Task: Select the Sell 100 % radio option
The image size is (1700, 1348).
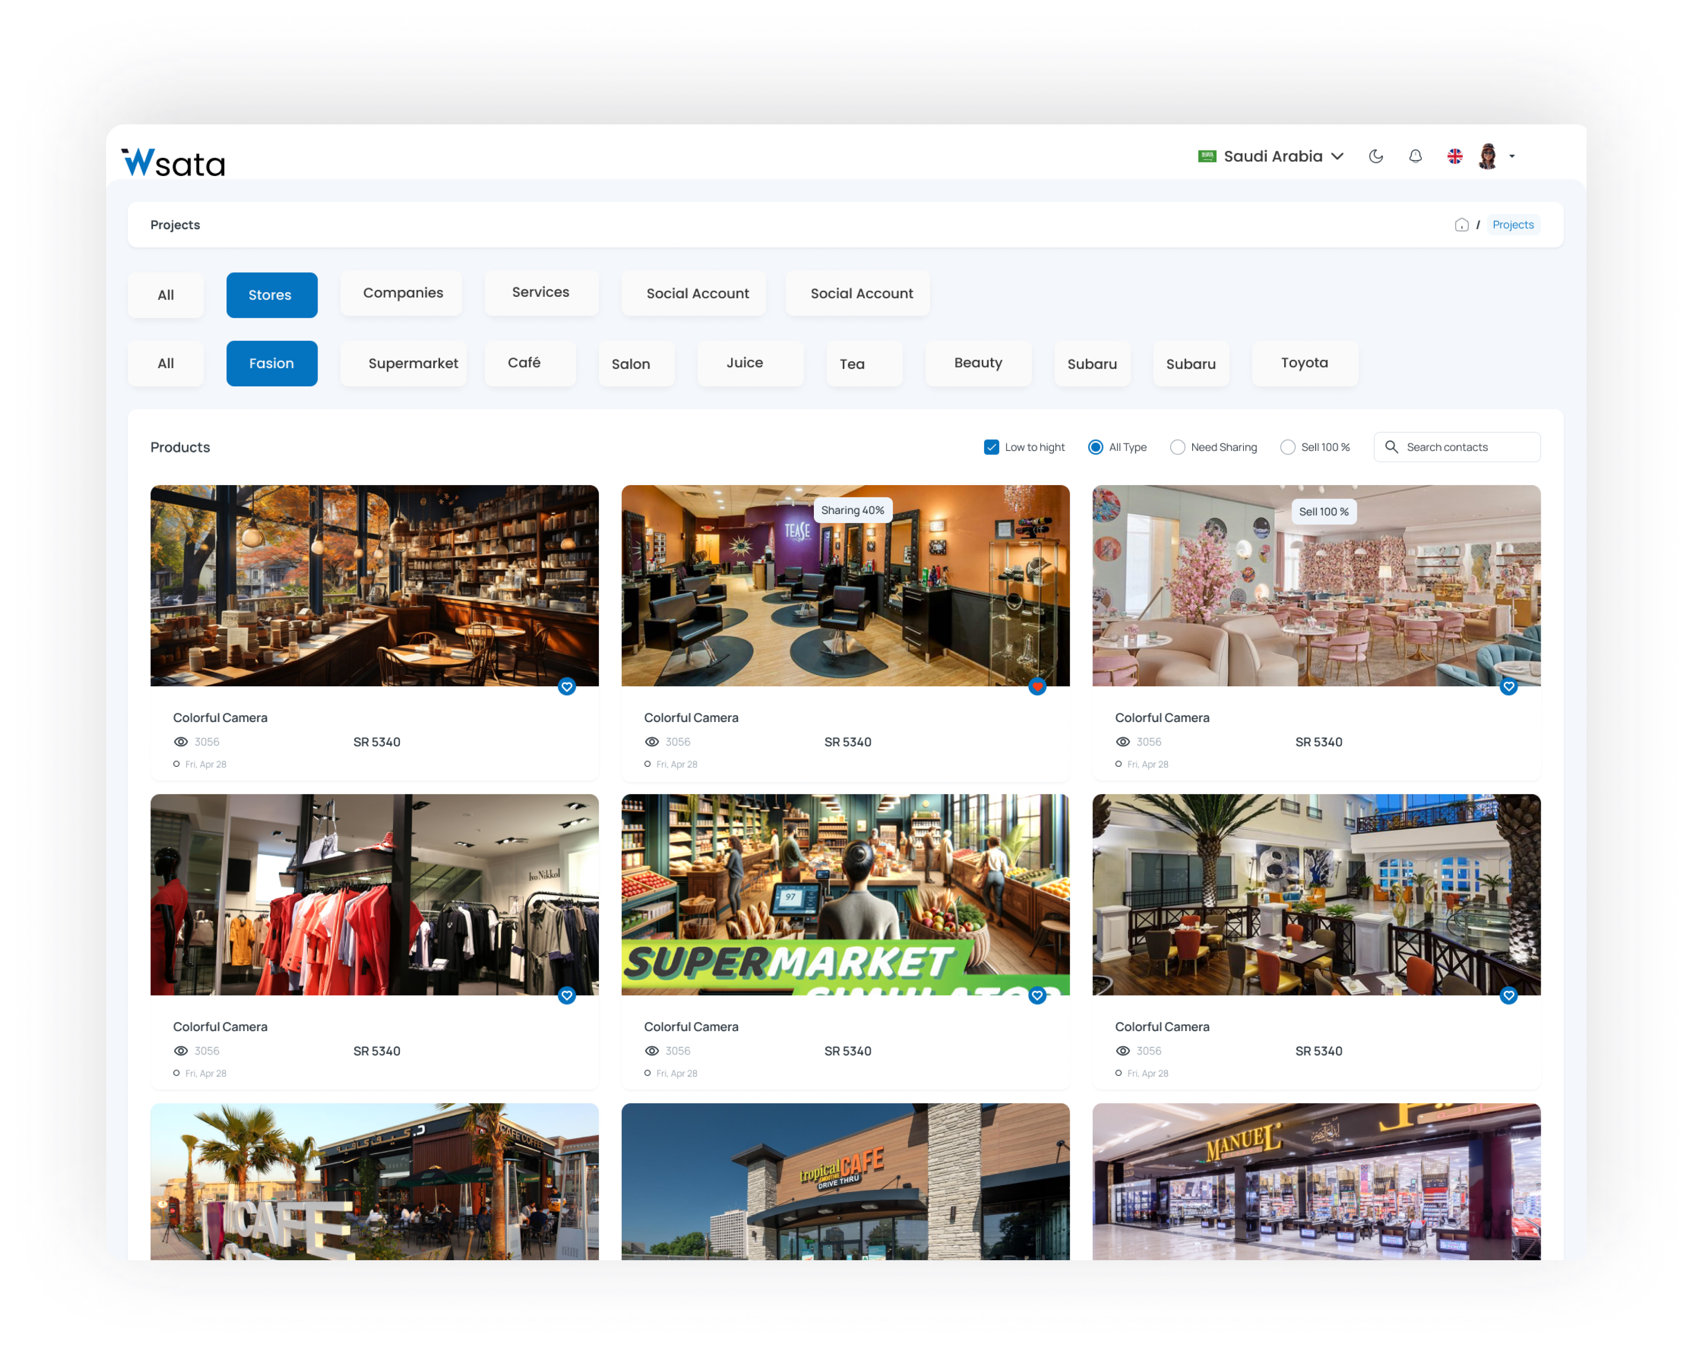Action: point(1288,447)
